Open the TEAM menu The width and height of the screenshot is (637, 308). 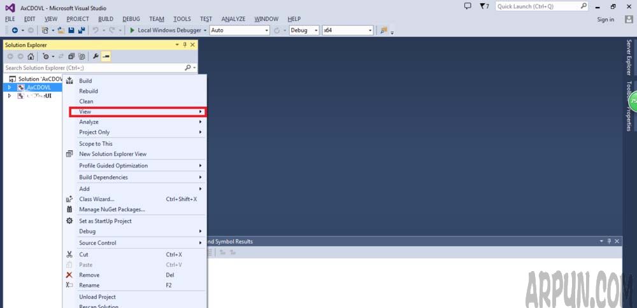coord(157,19)
